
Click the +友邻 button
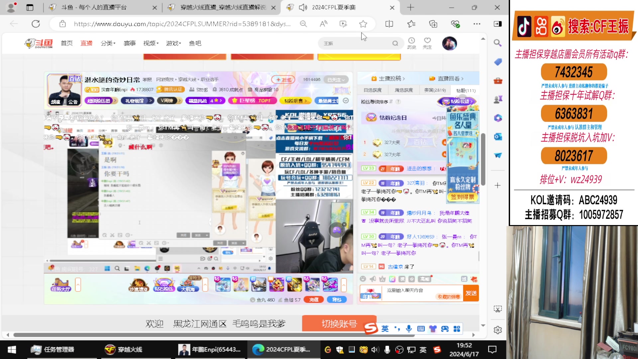pyautogui.click(x=283, y=80)
